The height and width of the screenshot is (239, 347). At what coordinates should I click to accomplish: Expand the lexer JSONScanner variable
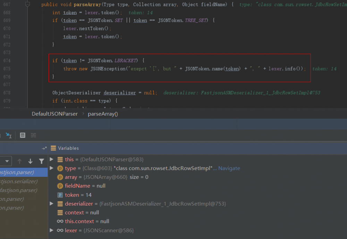[x=51, y=230]
